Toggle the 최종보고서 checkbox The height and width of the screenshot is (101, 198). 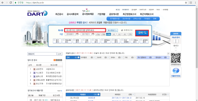click(x=122, y=30)
